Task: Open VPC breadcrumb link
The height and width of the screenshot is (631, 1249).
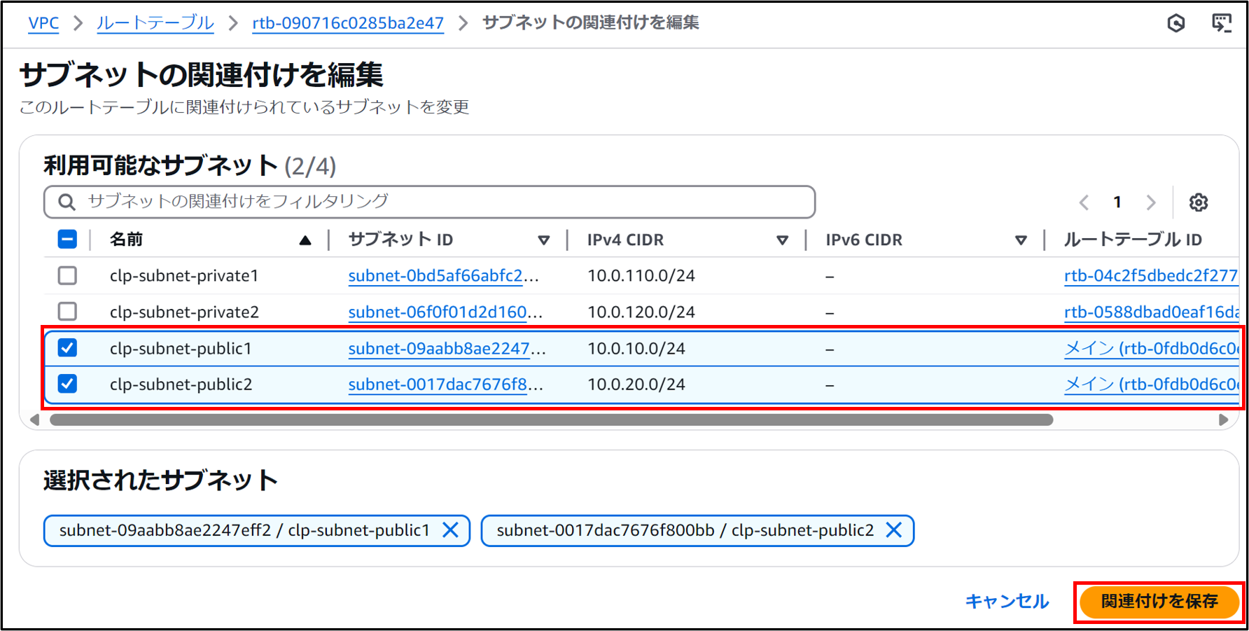Action: pos(43,23)
